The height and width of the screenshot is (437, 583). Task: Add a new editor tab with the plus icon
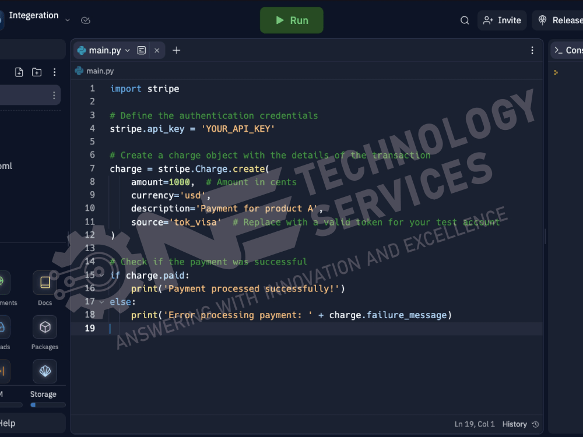pos(177,50)
